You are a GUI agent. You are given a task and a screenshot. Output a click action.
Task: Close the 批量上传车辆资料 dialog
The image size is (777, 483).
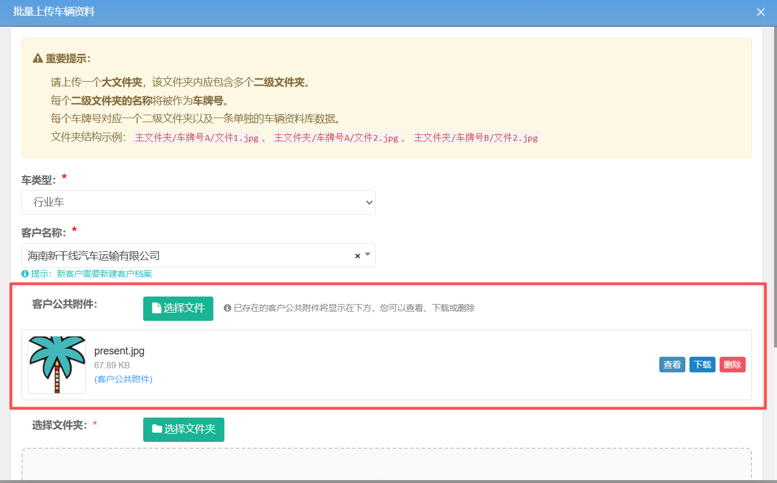(x=761, y=12)
